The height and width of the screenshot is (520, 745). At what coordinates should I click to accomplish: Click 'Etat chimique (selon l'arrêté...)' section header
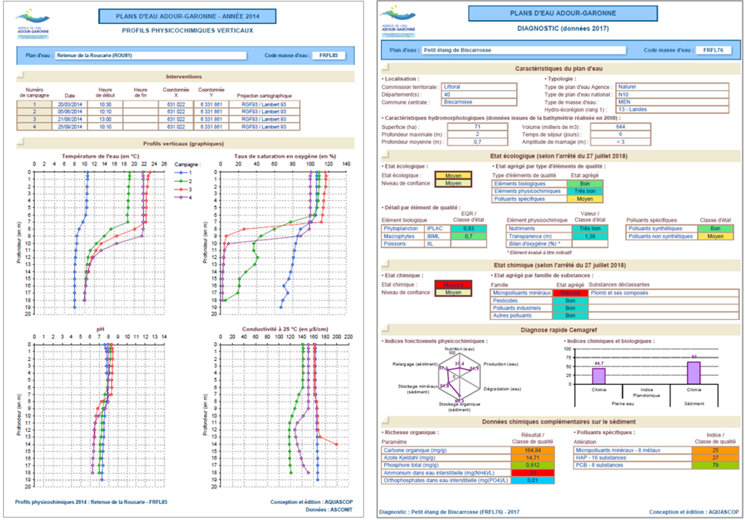(x=560, y=265)
